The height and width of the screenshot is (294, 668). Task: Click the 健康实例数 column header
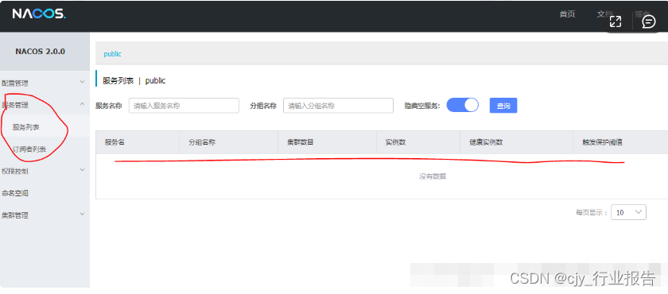486,142
